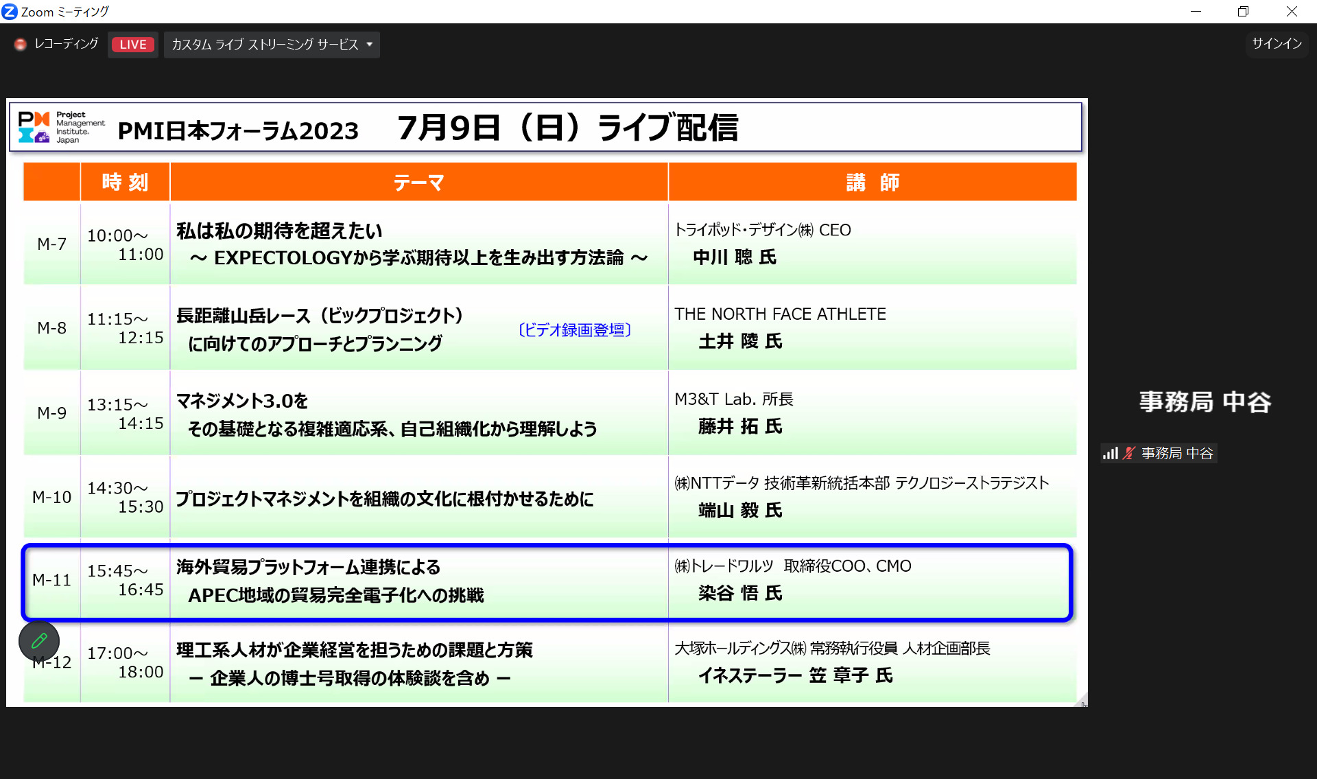Click the 〔ビデオ録画登壇〕 blue note

point(575,330)
